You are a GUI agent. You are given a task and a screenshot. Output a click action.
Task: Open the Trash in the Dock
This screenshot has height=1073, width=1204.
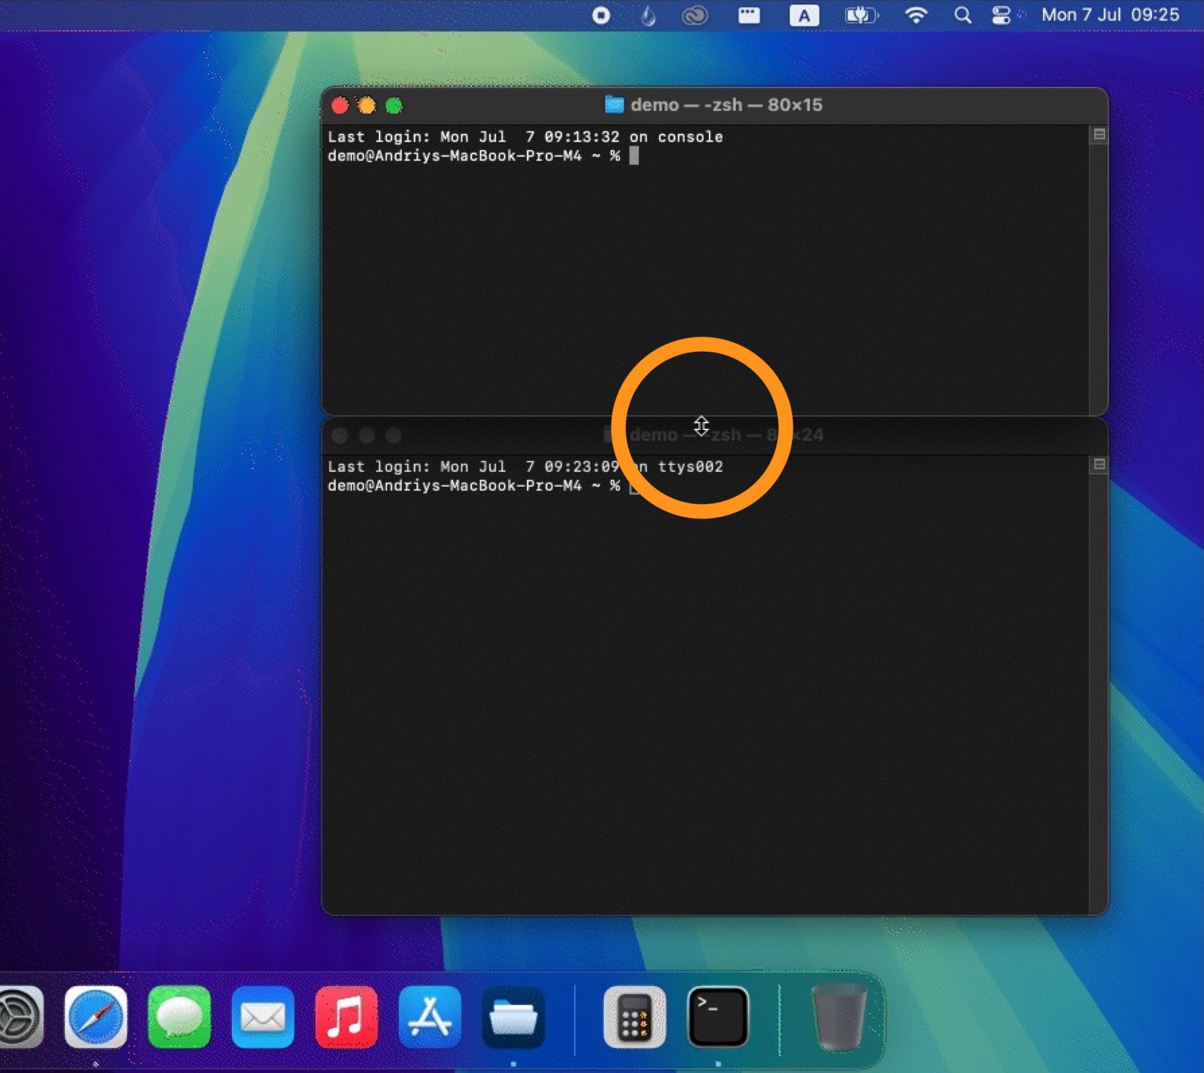click(838, 1017)
